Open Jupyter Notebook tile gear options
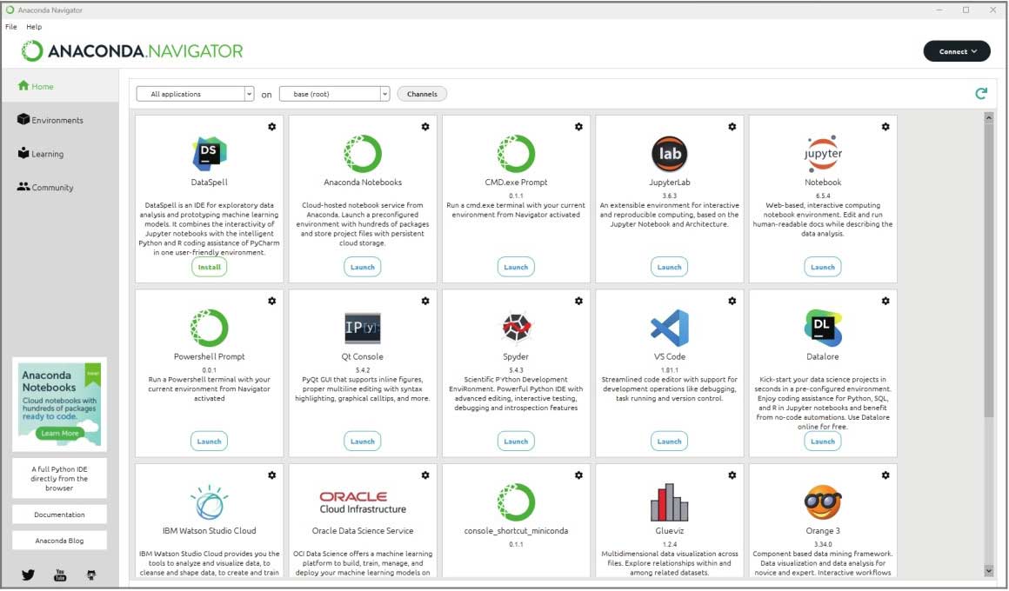 tap(885, 127)
